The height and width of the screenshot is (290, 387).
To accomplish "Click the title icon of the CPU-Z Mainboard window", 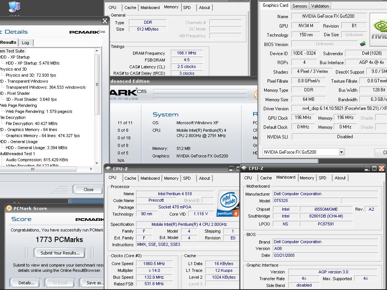I will coord(245,168).
